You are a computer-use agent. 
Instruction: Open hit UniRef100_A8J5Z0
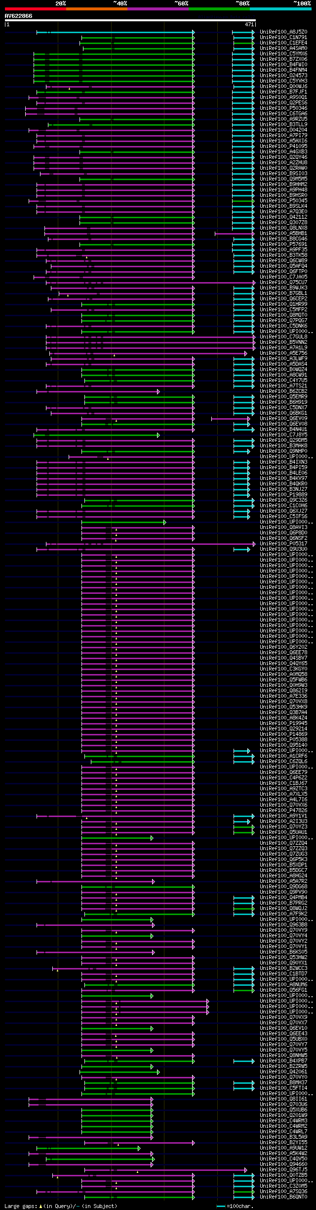pyautogui.click(x=283, y=32)
